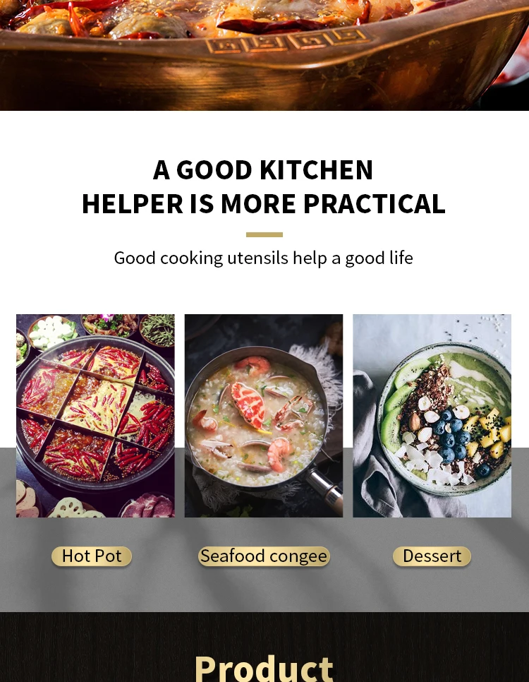Click the gold Hot Pot label
This screenshot has height=682, width=529.
92,556
